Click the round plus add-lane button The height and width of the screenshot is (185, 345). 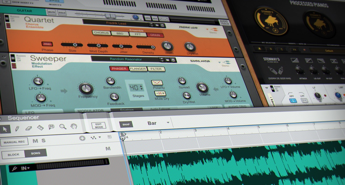(x=82, y=138)
